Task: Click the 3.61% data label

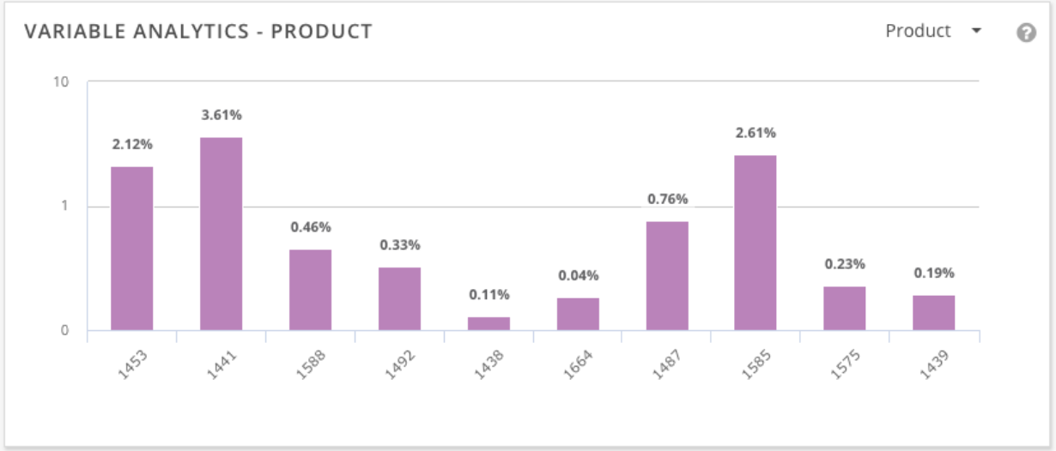Action: click(x=222, y=115)
